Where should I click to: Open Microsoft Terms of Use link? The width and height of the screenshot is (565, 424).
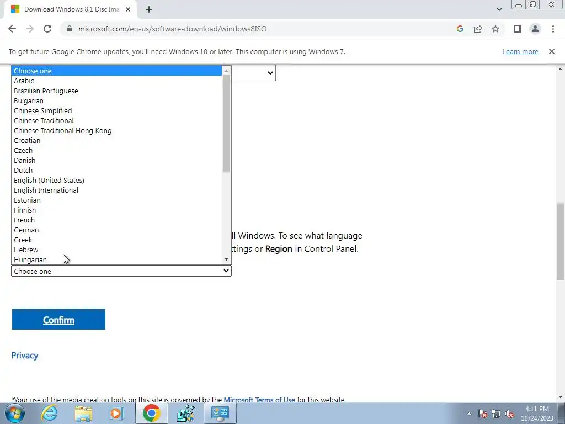click(259, 400)
